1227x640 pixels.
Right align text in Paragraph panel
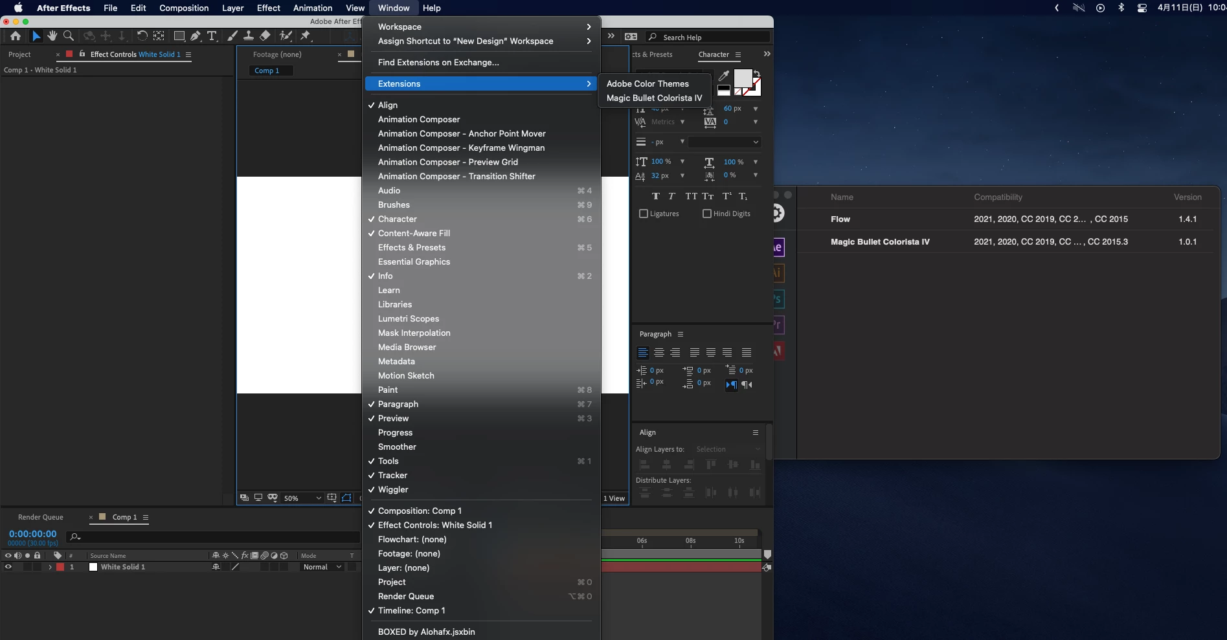click(675, 353)
